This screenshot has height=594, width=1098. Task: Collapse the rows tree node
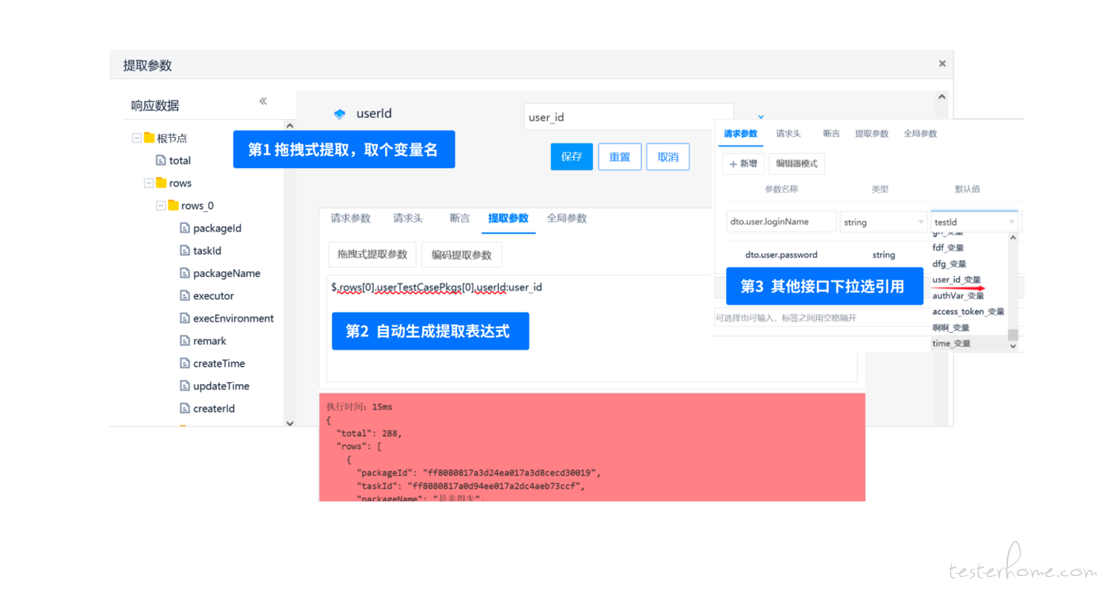click(x=148, y=183)
